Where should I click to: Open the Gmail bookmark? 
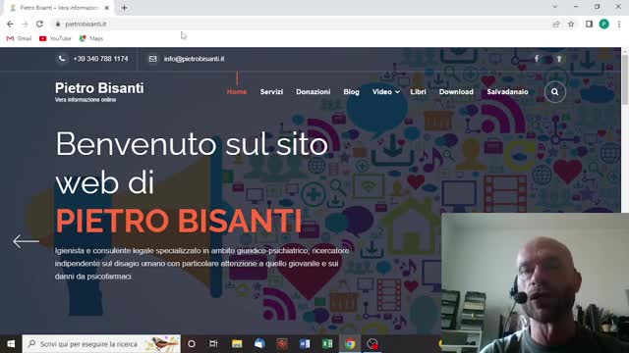tap(20, 38)
